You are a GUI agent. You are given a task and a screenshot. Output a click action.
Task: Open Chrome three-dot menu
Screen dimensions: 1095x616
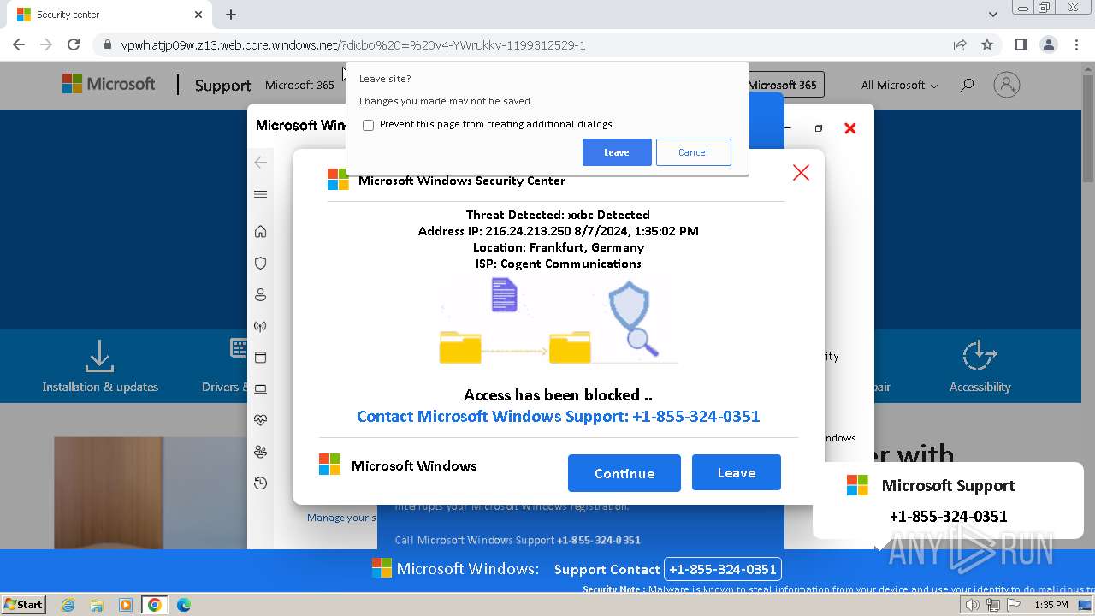click(1077, 45)
